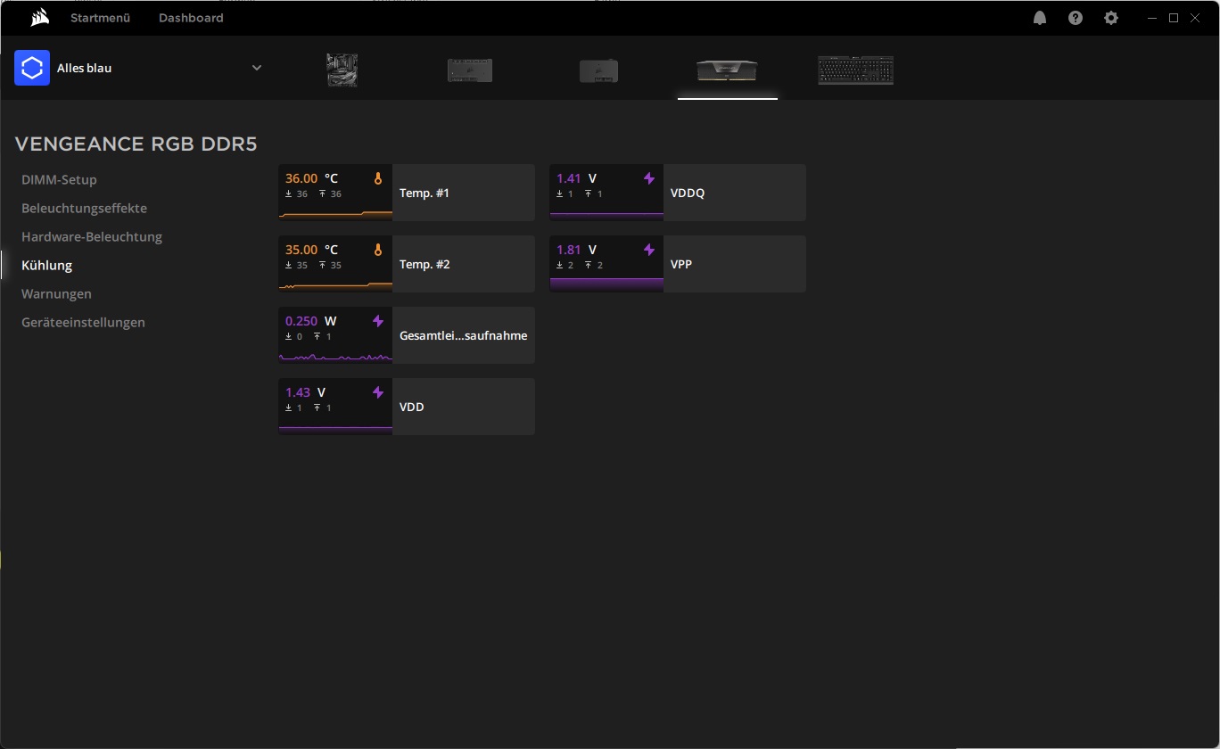This screenshot has height=749, width=1220.
Task: Click the Temp. #1 history graph
Action: coord(335,213)
